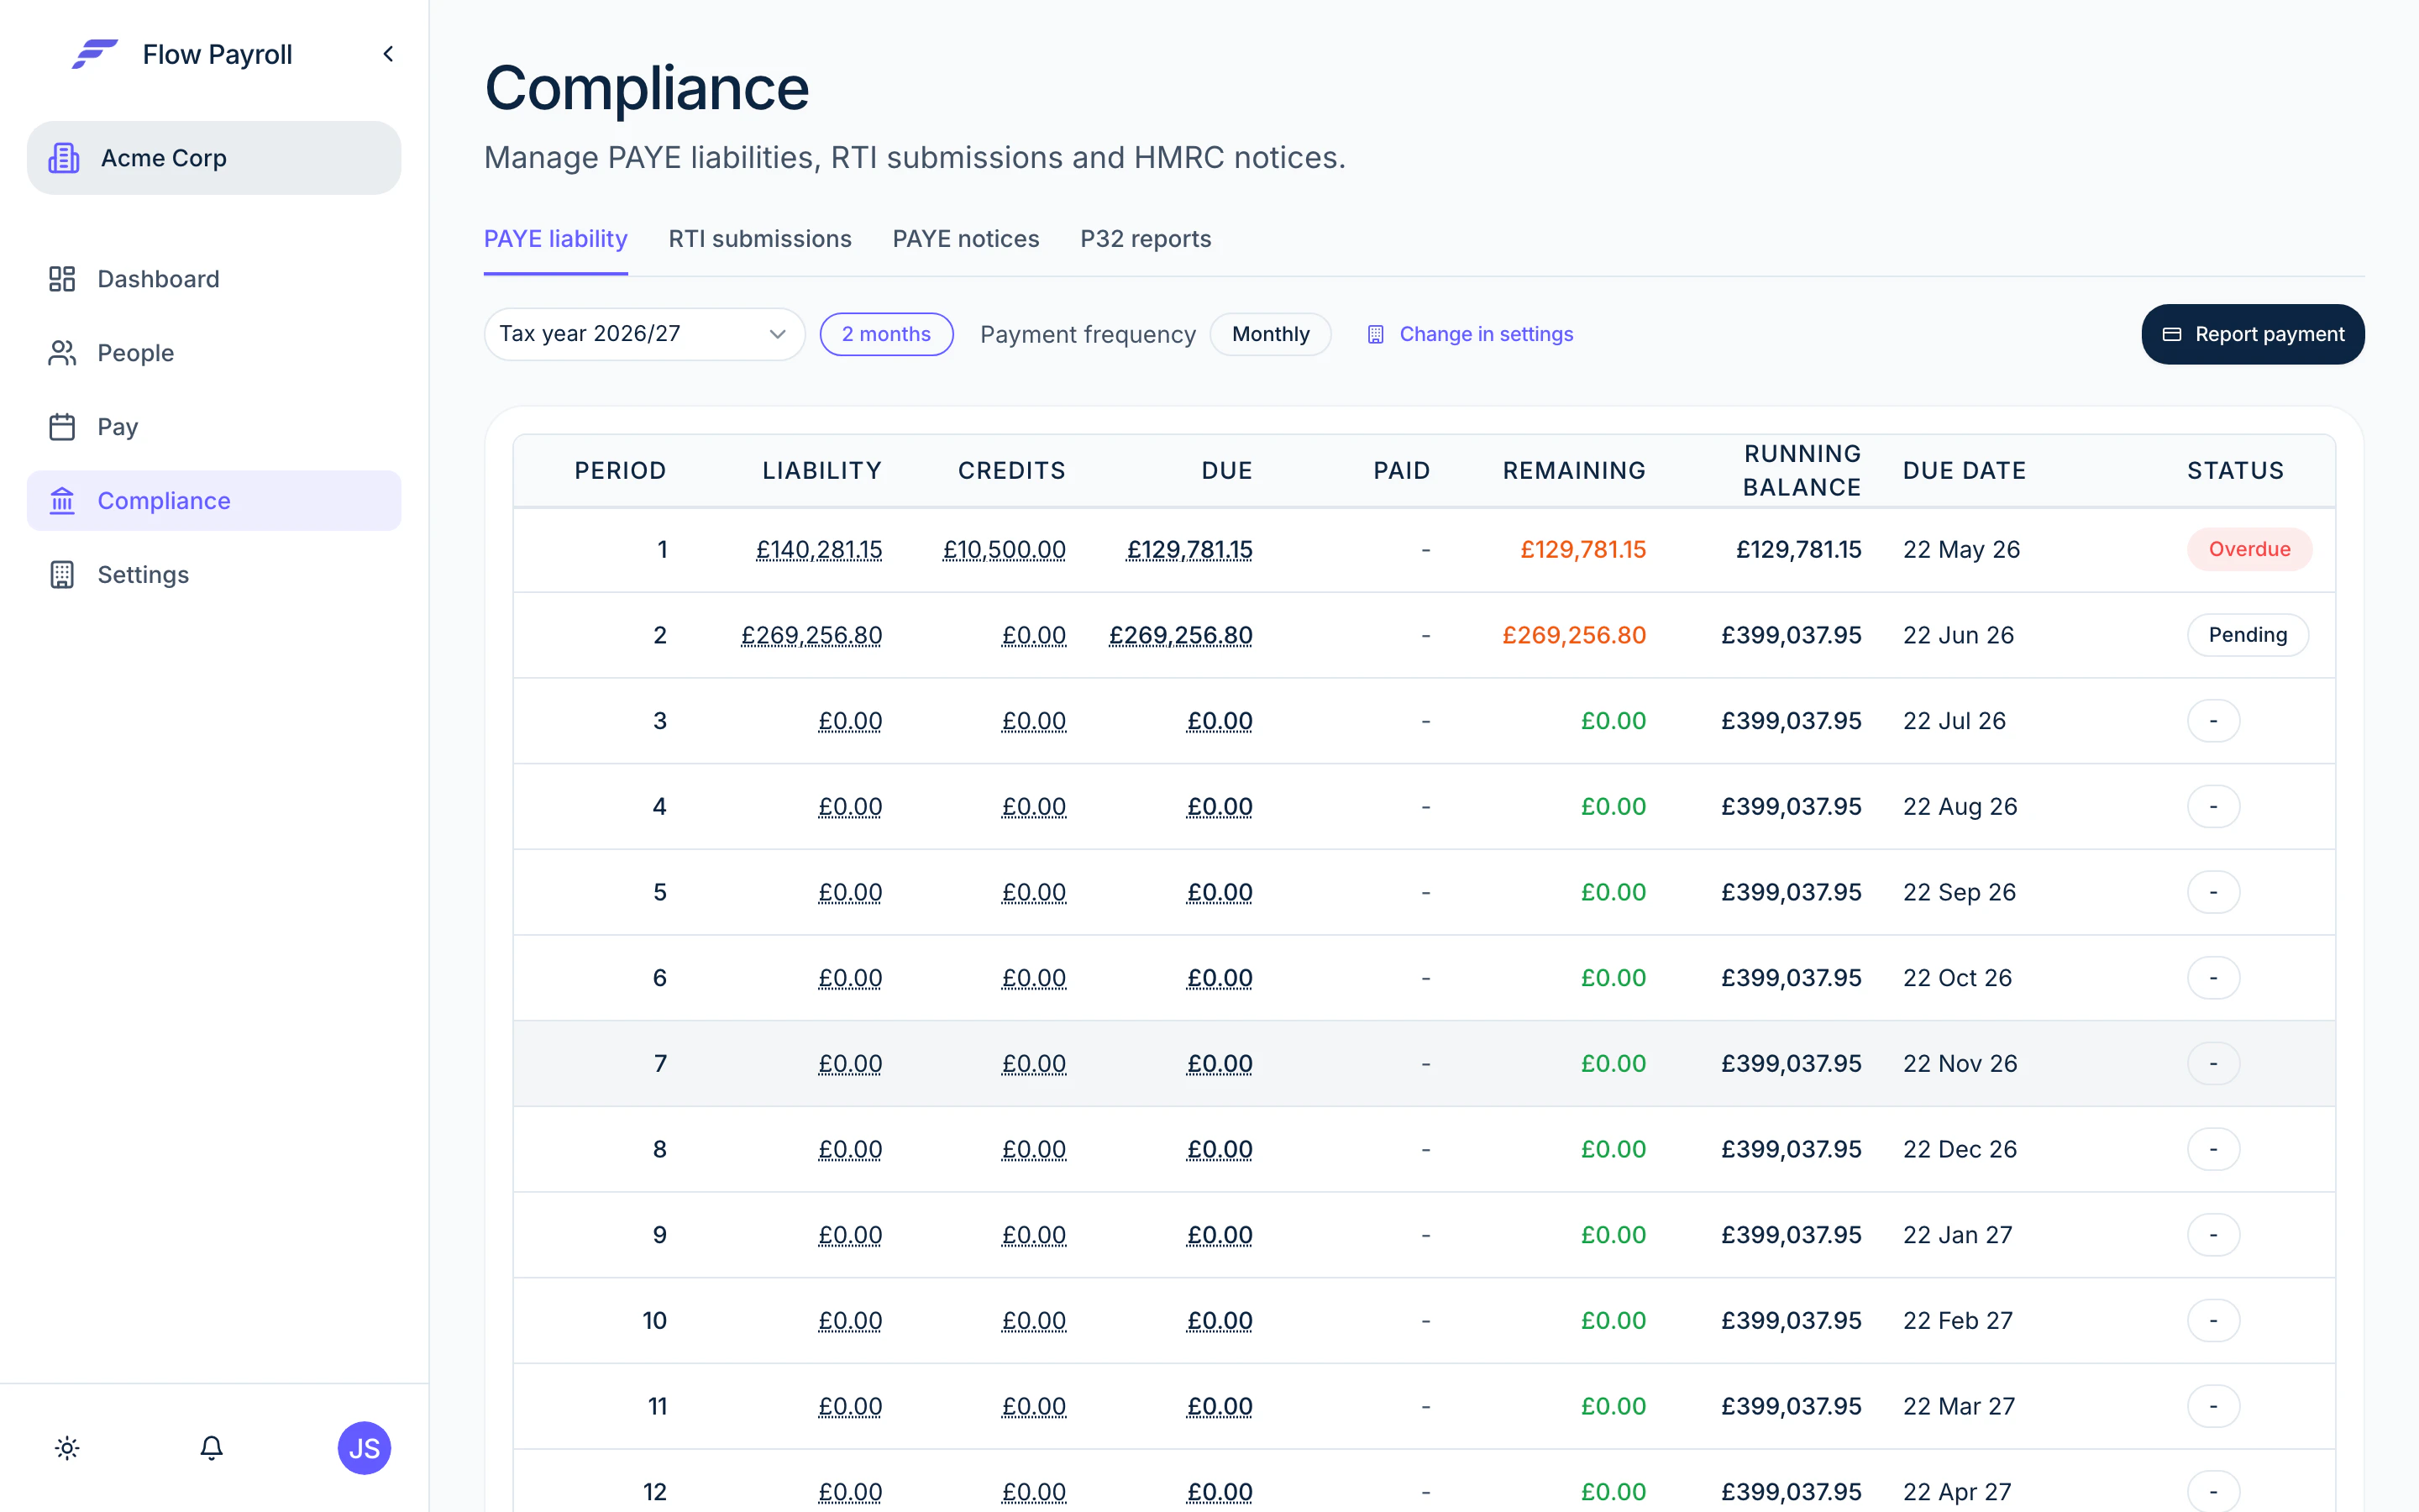Select the Acme Corp company switcher

[214, 158]
